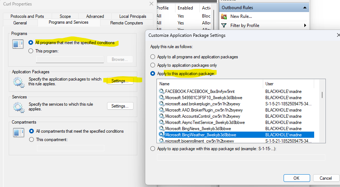Screen dimensions: 340x187
Task: Click the Microsoft.549981C3F5F10 package icon
Action: coord(161,98)
